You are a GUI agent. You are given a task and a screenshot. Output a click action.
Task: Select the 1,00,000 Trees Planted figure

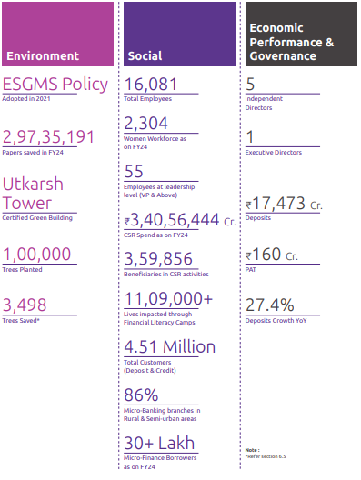point(36,254)
